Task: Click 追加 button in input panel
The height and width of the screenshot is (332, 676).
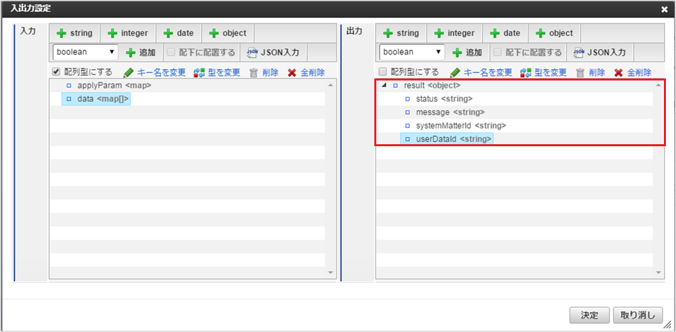Action: (x=140, y=52)
